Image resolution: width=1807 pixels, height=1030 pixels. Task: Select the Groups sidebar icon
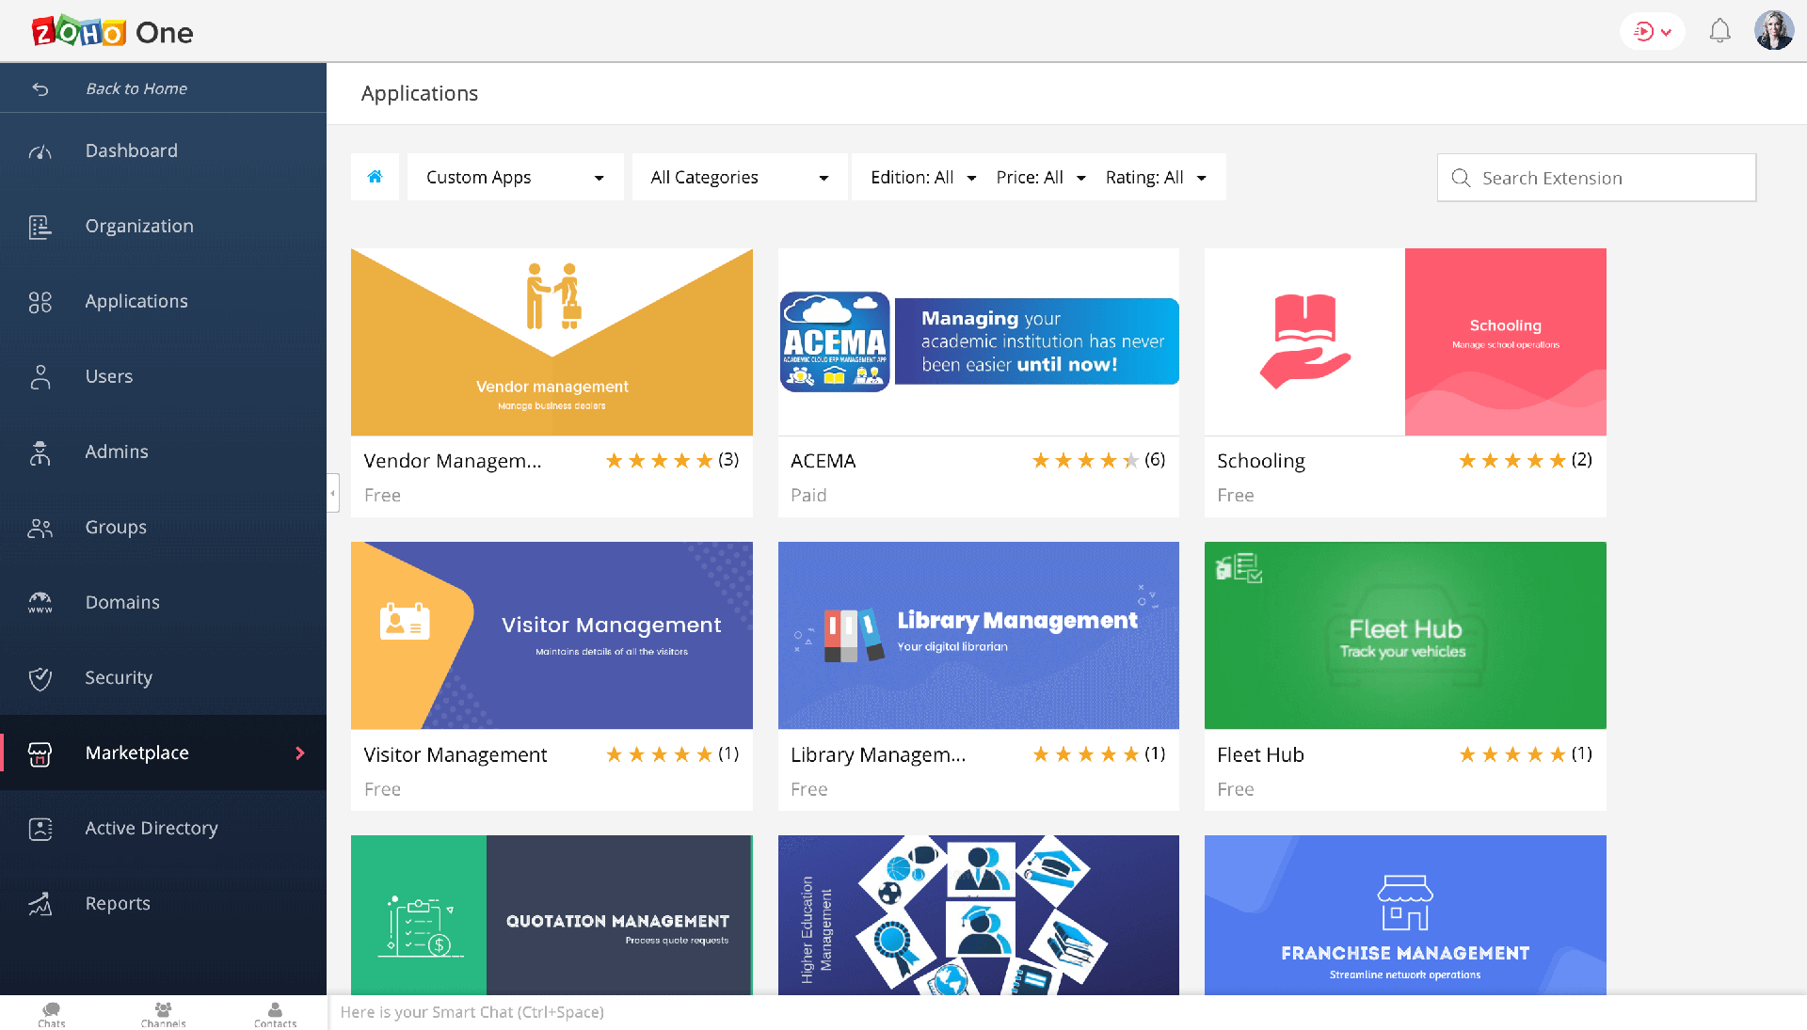[40, 527]
